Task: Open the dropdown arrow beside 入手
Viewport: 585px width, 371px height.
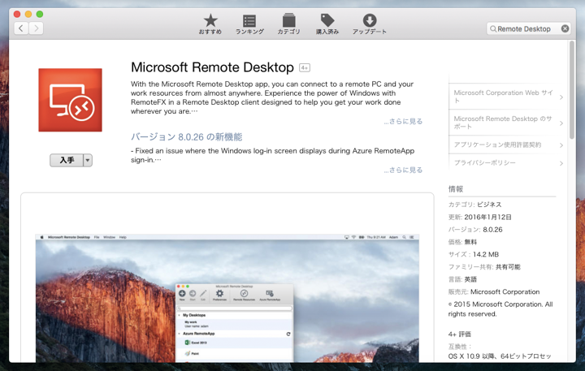Action: pyautogui.click(x=88, y=160)
